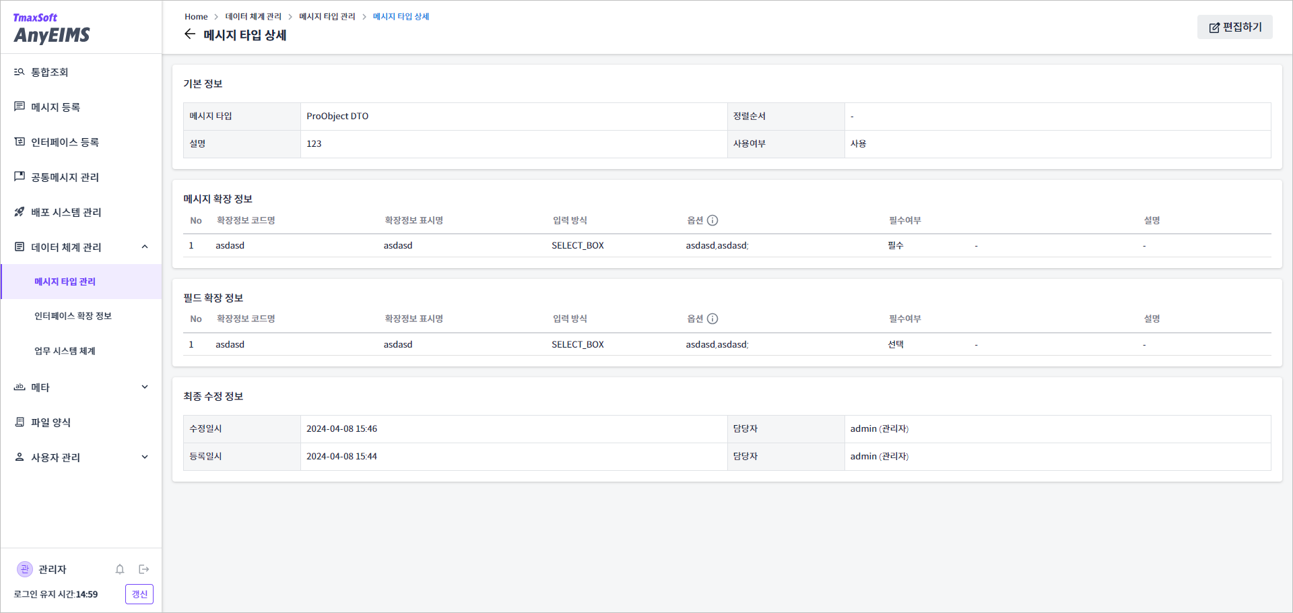Image resolution: width=1293 pixels, height=613 pixels.
Task: Click the 공통메시지 관리 icon
Action: [20, 176]
